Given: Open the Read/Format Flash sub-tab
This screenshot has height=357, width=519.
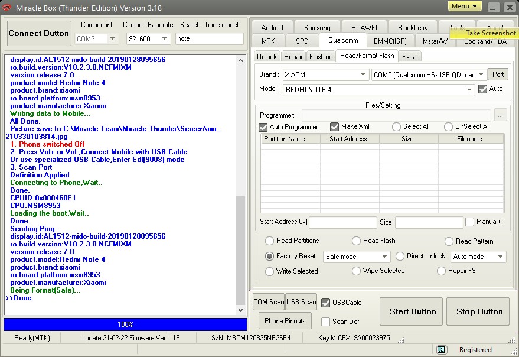Looking at the screenshot, I should [x=367, y=56].
